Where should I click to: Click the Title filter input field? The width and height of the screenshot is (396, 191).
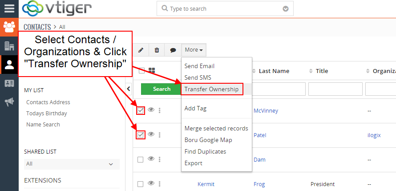click(335, 89)
